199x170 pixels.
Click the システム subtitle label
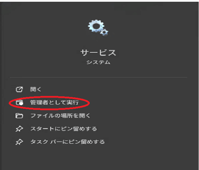98,62
